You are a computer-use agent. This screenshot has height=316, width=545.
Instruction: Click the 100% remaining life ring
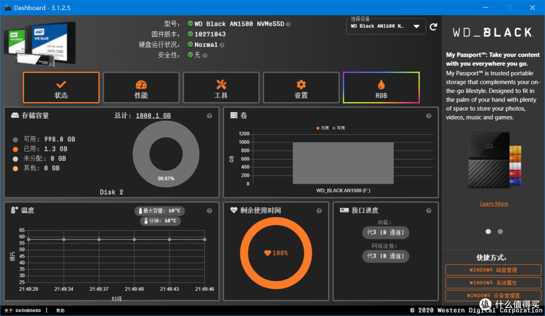(x=276, y=253)
